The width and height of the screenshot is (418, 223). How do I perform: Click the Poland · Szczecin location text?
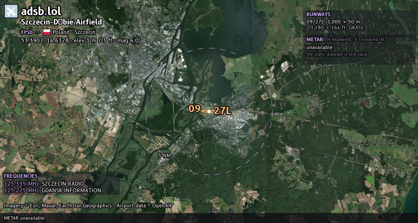click(x=74, y=32)
